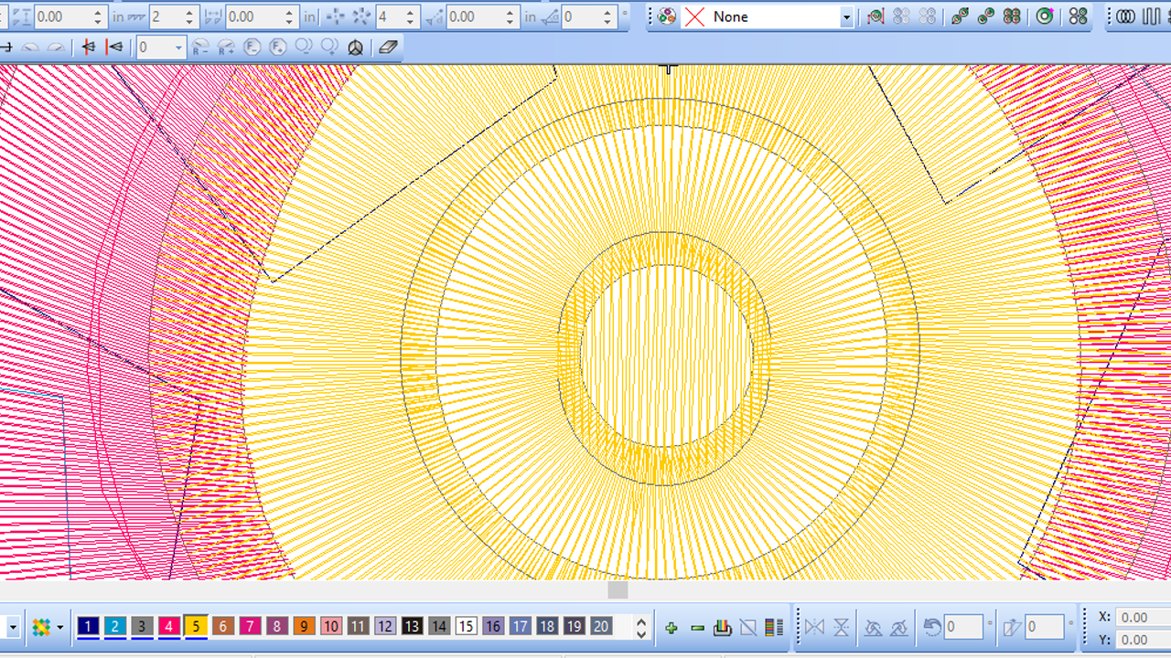Click the striped color chart icon

pyautogui.click(x=774, y=627)
